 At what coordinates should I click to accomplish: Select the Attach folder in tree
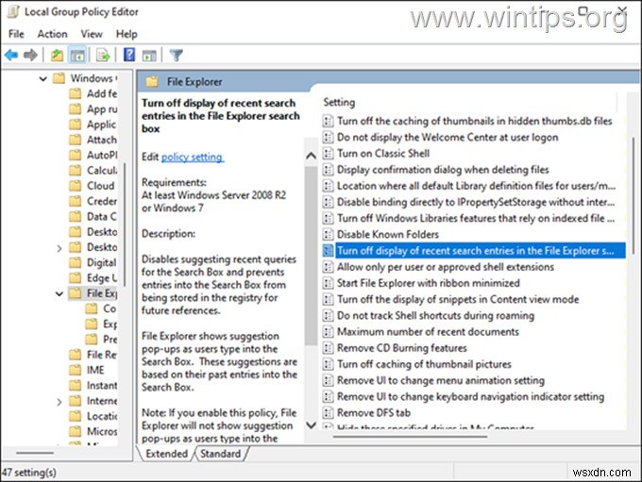[102, 140]
